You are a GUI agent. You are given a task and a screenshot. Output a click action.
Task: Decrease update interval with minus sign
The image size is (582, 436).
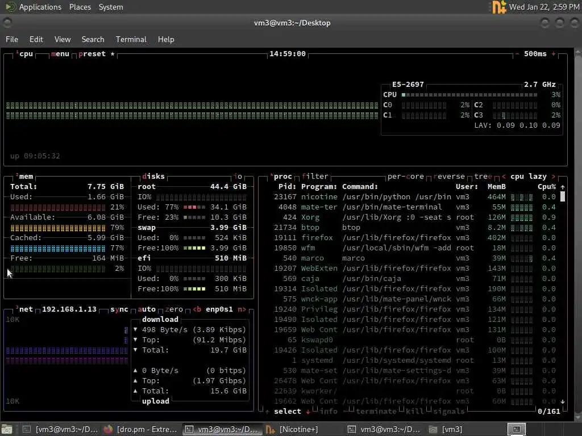coord(517,54)
